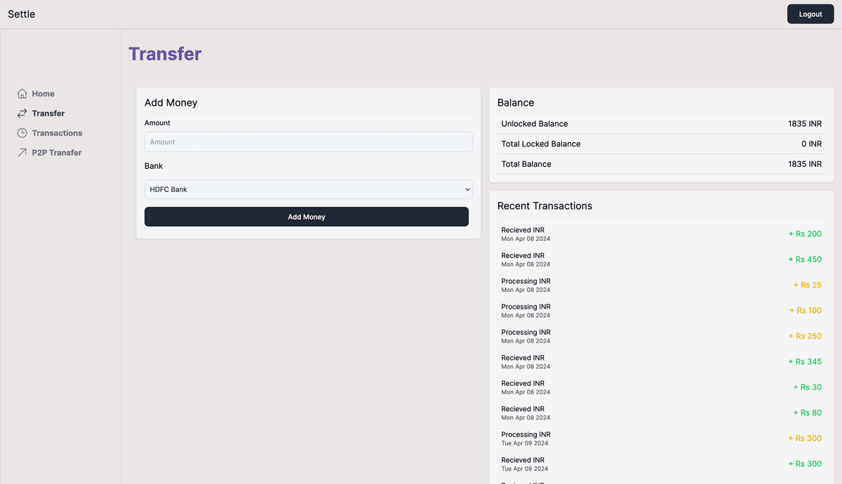Open the P2P Transfer label in the sidebar
The width and height of the screenshot is (842, 484).
57,153
